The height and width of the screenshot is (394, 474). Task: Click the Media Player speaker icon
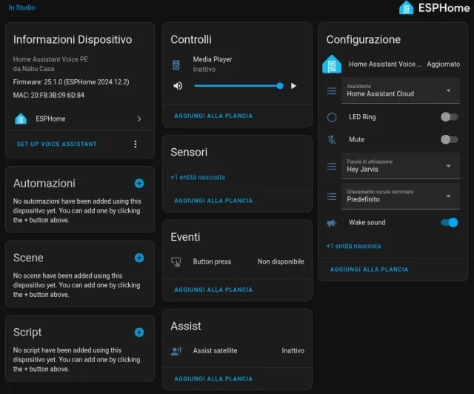(176, 64)
